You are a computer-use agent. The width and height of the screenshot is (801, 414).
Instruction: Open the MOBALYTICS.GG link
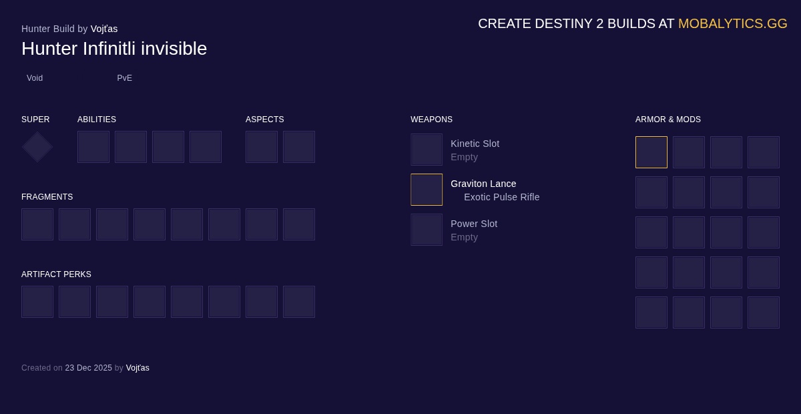(x=732, y=23)
